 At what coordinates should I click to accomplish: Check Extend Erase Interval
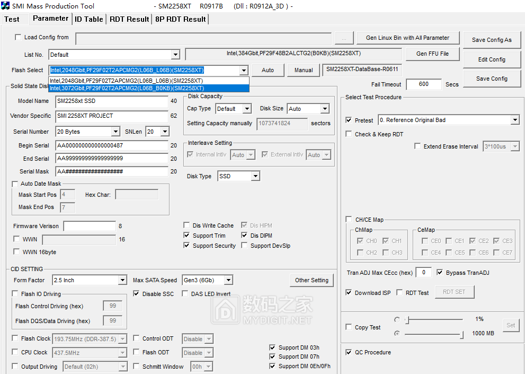[x=417, y=146]
